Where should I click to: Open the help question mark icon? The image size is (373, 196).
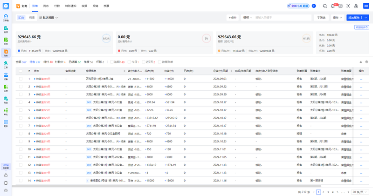(x=6, y=190)
